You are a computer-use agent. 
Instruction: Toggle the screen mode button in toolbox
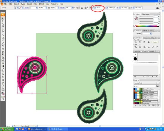(3, 99)
